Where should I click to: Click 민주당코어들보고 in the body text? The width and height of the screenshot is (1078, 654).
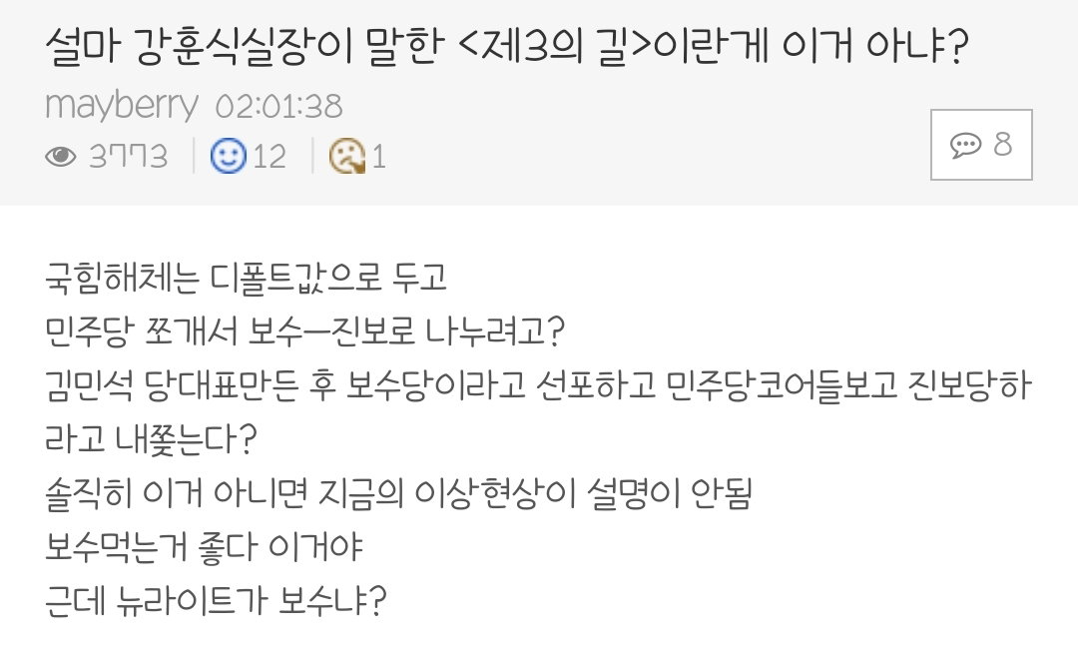tap(782, 384)
